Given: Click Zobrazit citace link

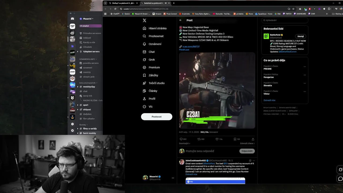Looking at the screenshot, I should [x=247, y=143].
